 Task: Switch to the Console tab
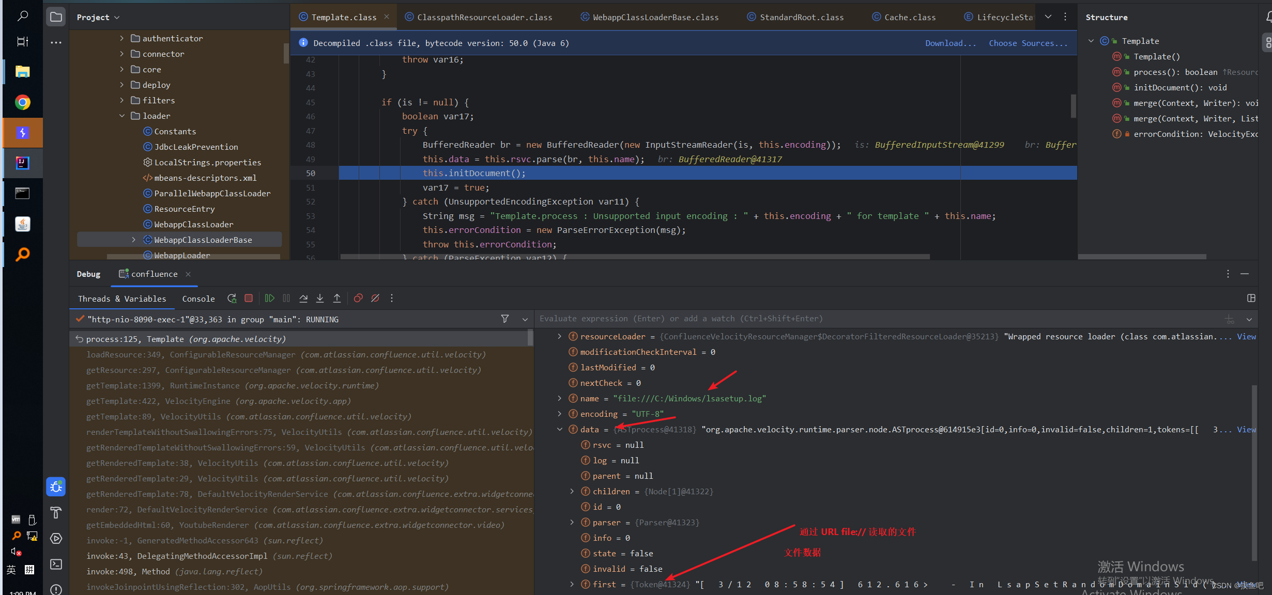[198, 299]
